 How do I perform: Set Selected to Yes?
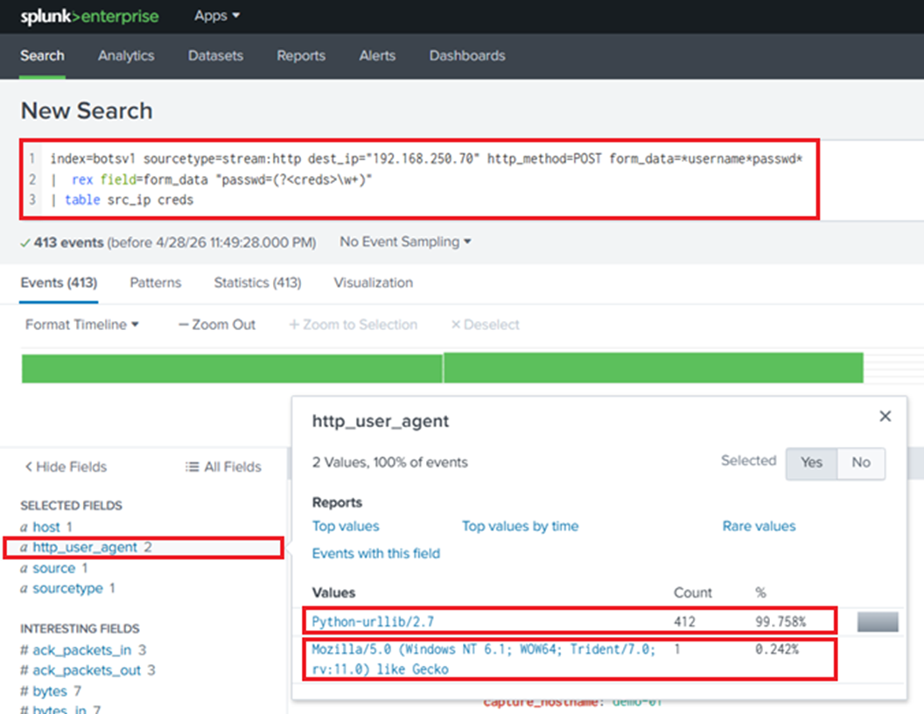point(811,463)
